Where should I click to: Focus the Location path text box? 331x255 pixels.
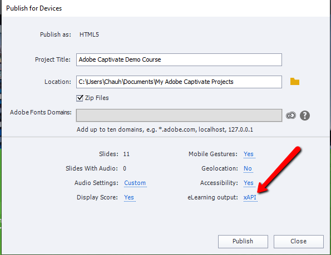pos(179,82)
